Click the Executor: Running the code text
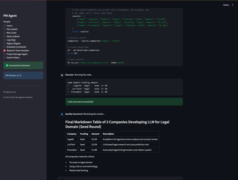 [x=79, y=75]
